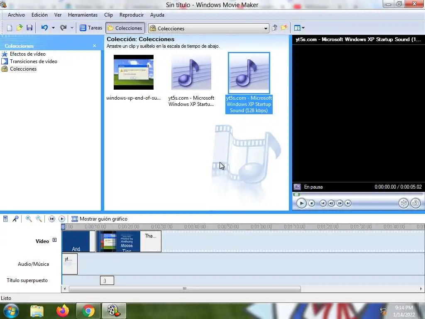This screenshot has width=425, height=319.
Task: Click the narrate timeline microphone icon
Action: [x=15, y=218]
